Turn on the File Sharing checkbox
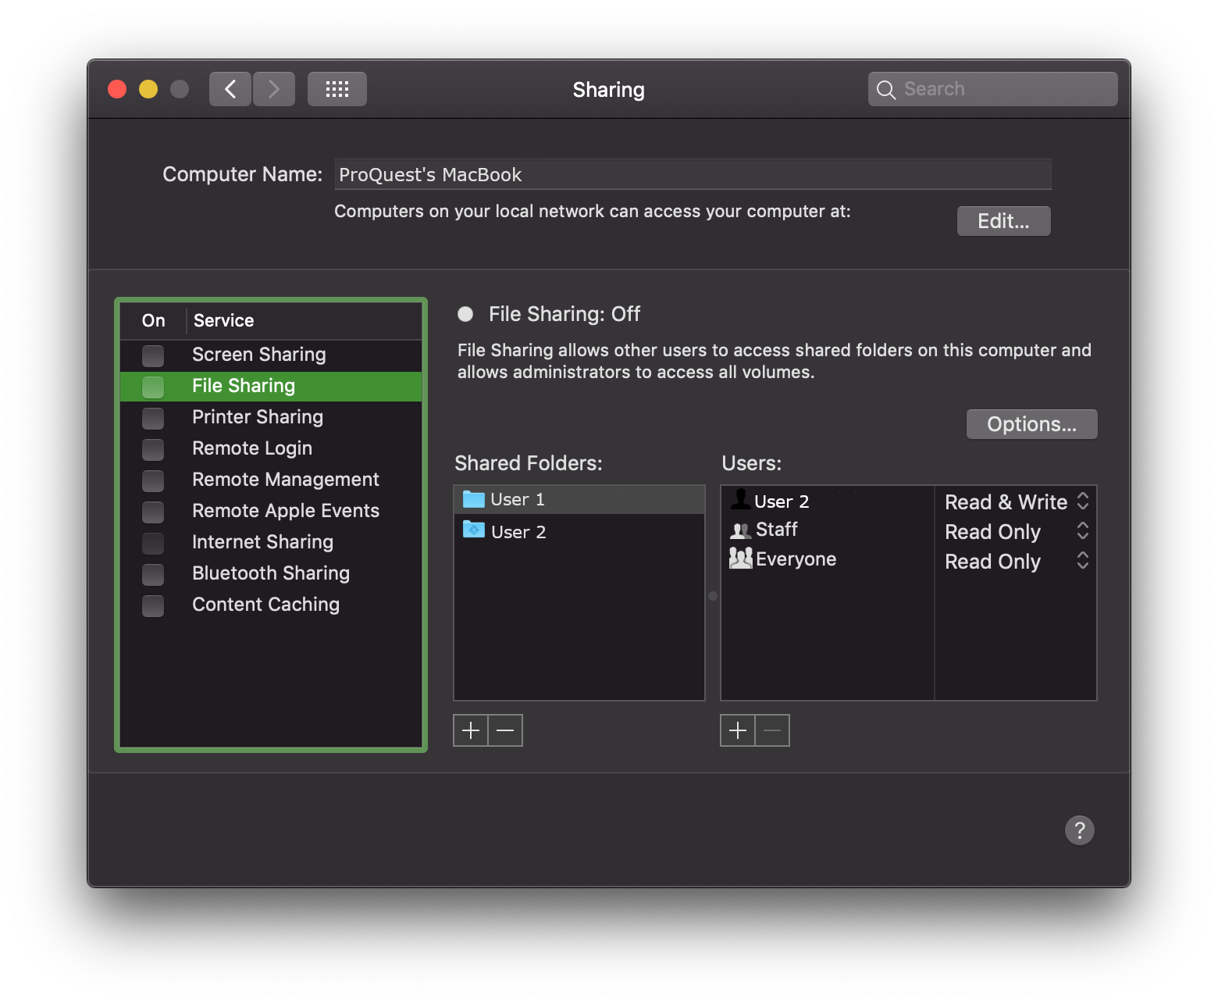The height and width of the screenshot is (1003, 1218). click(x=153, y=387)
